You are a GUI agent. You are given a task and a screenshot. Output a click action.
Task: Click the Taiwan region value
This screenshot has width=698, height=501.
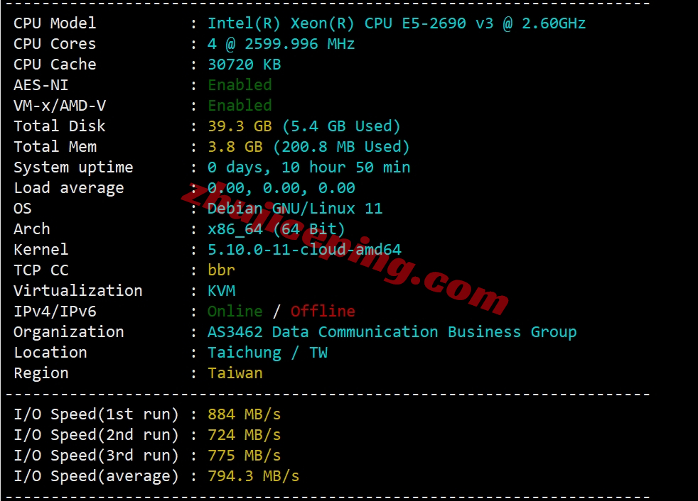pyautogui.click(x=235, y=373)
